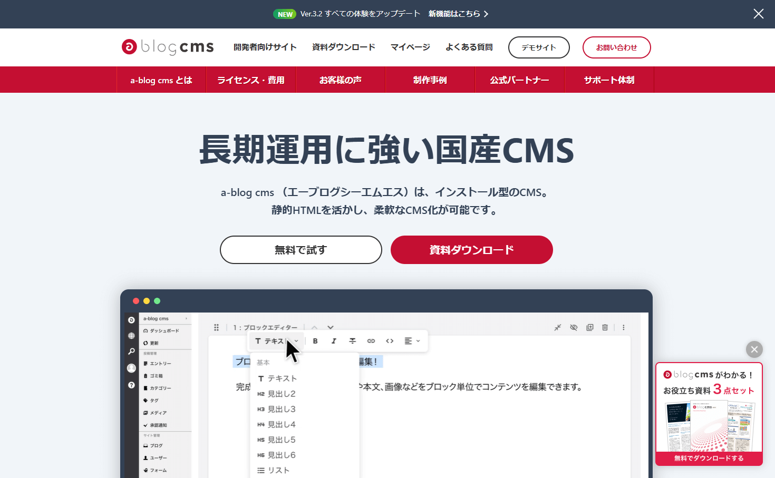Select ライセンス・費用 in the red navigation bar
This screenshot has width=775, height=478.
coord(251,80)
